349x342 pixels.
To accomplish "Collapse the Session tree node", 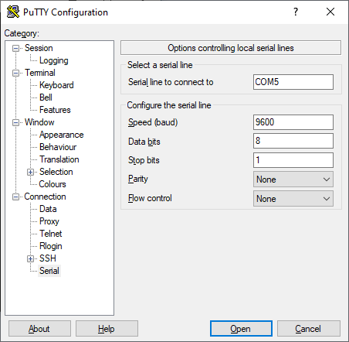I will (x=15, y=48).
